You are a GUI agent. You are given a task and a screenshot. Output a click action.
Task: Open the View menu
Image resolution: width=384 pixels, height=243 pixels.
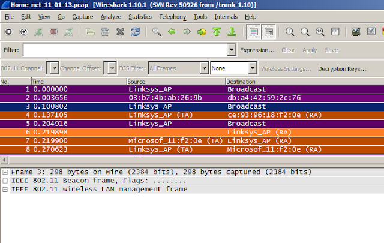point(44,17)
